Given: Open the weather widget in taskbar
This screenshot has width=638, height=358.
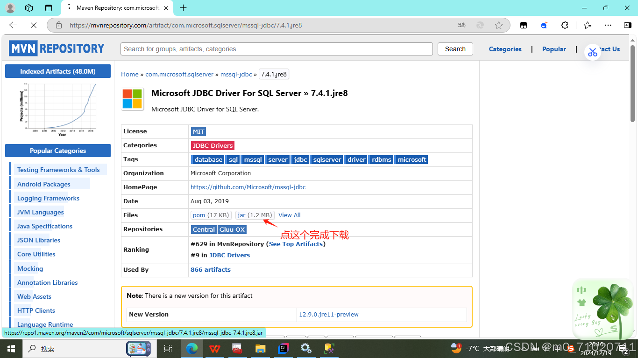Looking at the screenshot, I should [x=479, y=348].
